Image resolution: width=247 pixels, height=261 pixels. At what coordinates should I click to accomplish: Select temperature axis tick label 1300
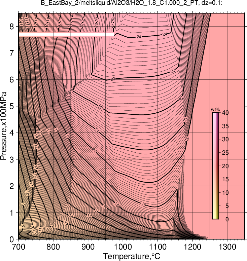pos(227,247)
